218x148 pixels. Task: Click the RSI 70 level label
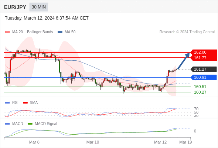(196, 109)
